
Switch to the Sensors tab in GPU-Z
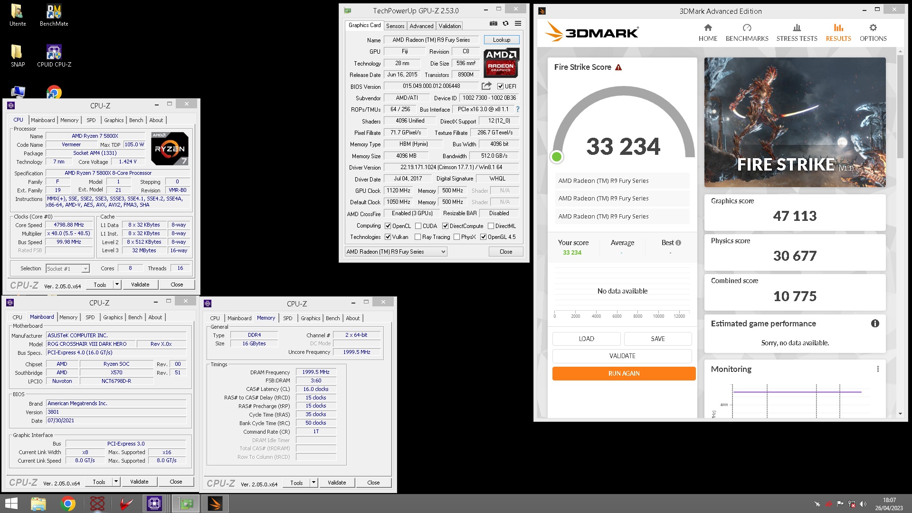[x=395, y=26]
